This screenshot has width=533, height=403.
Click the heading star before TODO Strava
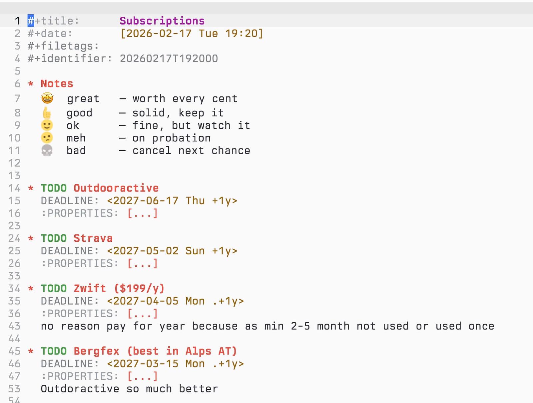click(x=31, y=238)
